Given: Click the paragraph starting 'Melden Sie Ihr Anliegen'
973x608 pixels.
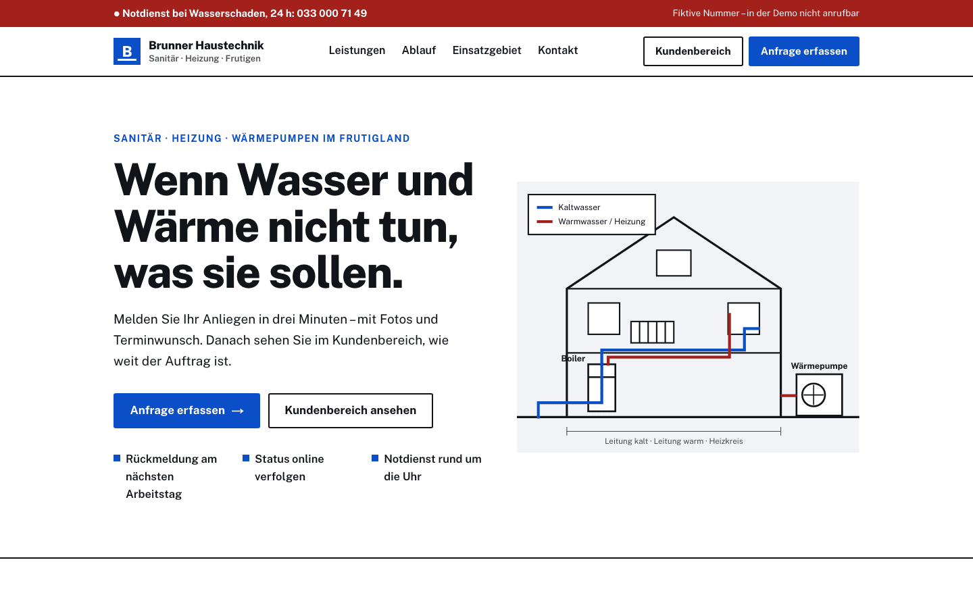Looking at the screenshot, I should (281, 340).
